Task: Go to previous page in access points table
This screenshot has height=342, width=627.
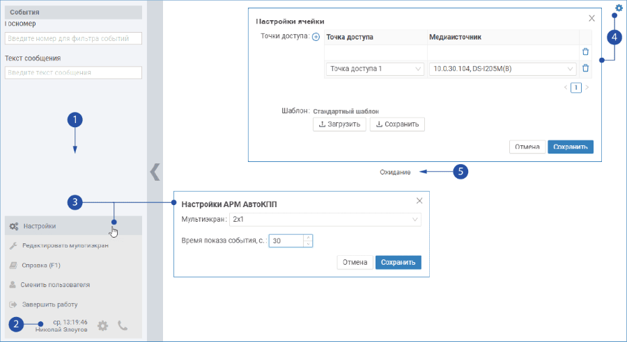Action: (566, 88)
